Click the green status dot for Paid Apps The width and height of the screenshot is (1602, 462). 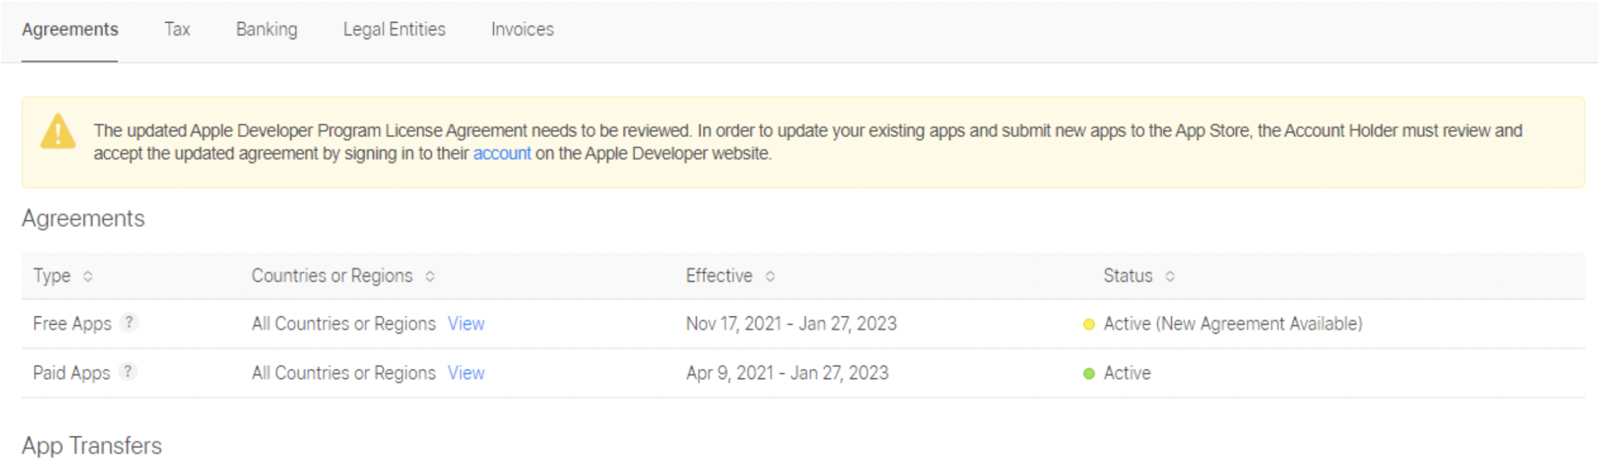point(1089,374)
